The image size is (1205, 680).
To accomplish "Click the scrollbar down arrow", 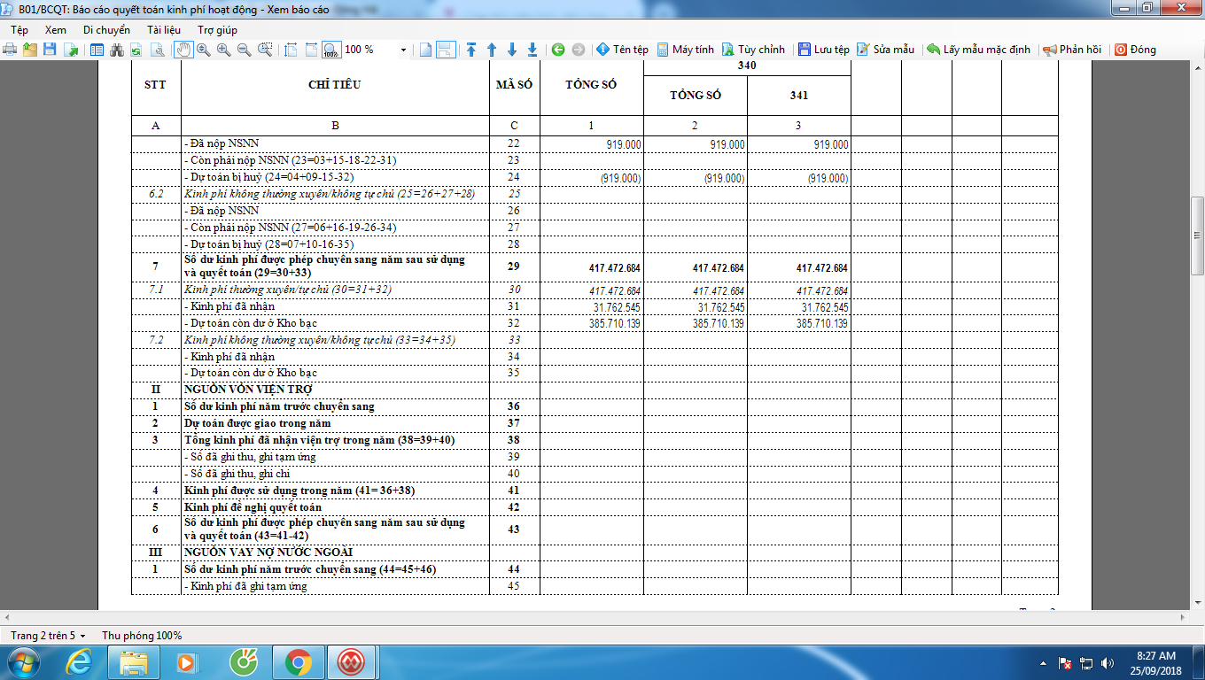I will pyautogui.click(x=1197, y=605).
